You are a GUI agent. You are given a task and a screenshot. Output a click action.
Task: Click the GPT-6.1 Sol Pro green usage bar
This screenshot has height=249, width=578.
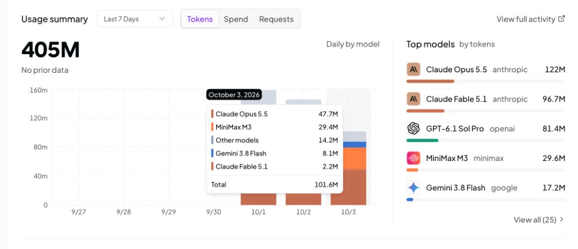coord(422,140)
